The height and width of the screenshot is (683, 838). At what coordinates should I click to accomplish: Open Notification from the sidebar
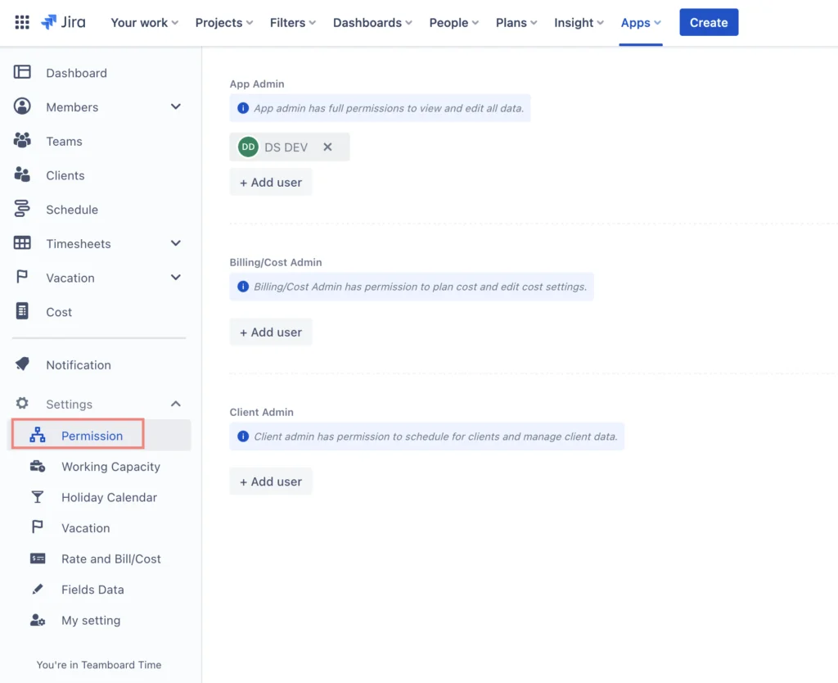click(x=79, y=364)
